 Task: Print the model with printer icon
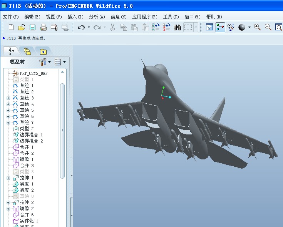43,27
